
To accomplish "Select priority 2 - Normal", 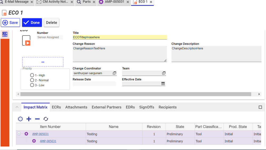I will click(32, 80).
